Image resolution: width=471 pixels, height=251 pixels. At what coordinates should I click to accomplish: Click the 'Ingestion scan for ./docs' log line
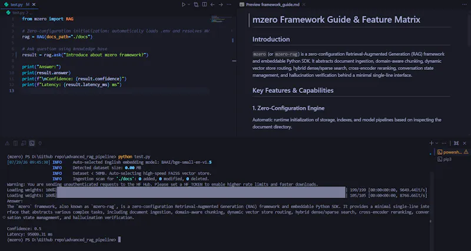tap(141, 179)
